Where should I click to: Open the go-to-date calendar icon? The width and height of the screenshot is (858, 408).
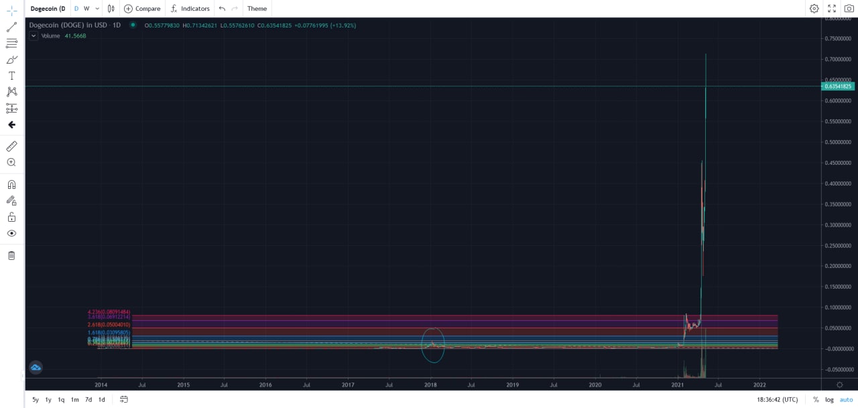124,399
